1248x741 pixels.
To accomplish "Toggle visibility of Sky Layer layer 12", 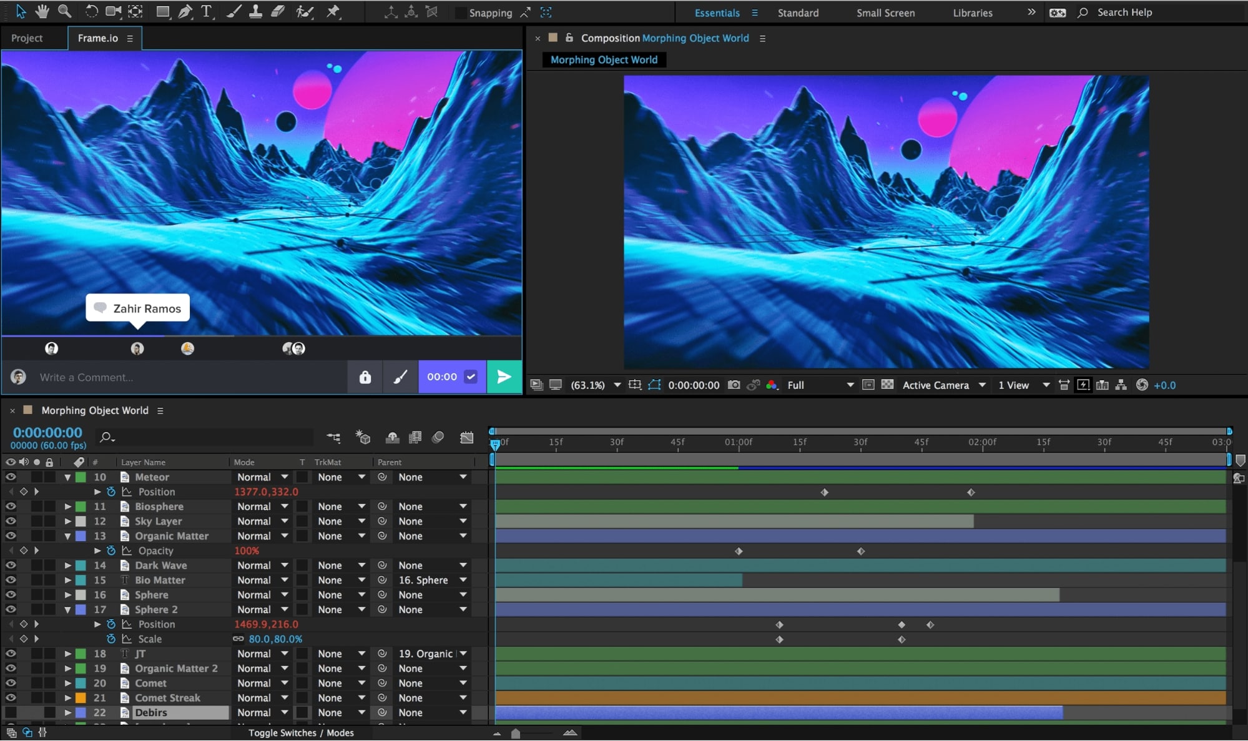I will point(11,521).
